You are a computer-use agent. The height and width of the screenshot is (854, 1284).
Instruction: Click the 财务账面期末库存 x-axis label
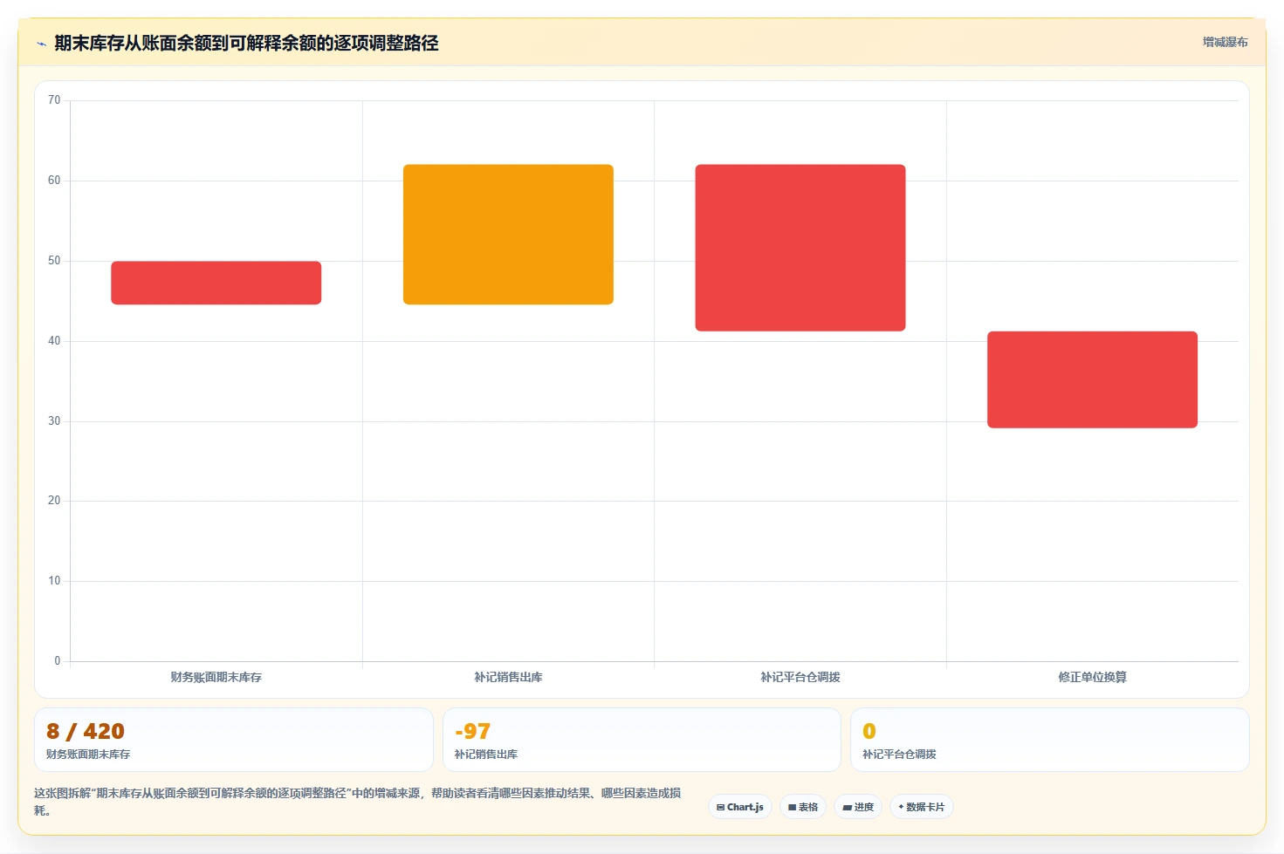point(216,677)
